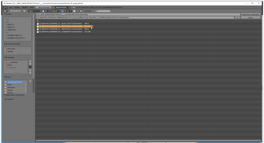The image size is (264, 143).
Task: Add current folder to Bookmarks with plus icon
Action: click(30, 61)
